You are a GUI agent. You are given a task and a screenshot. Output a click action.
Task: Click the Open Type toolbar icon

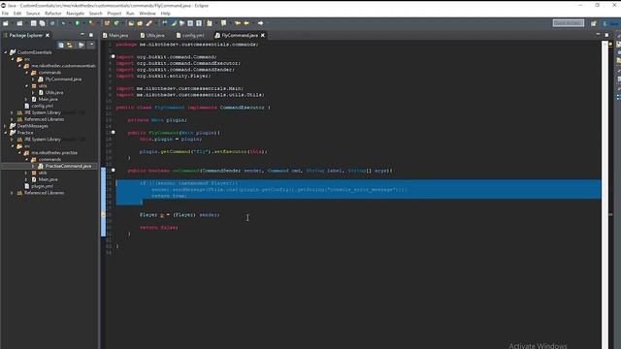point(131,23)
